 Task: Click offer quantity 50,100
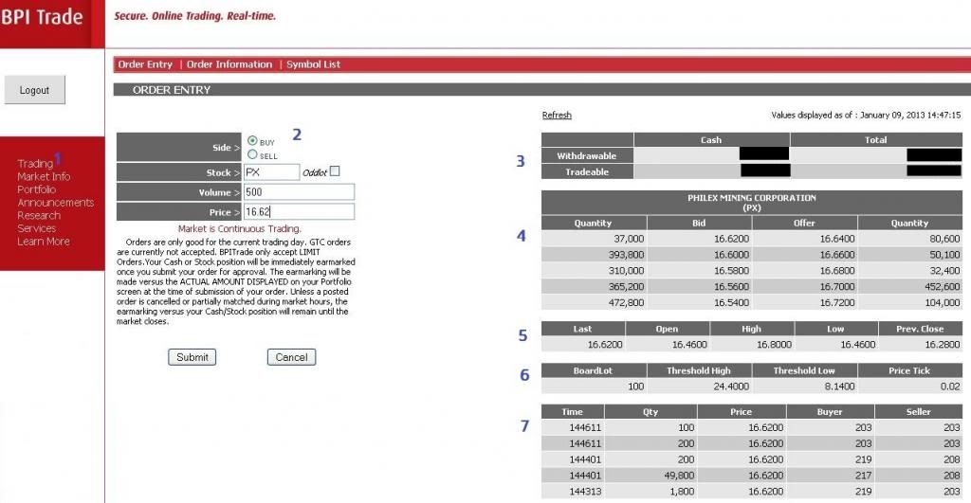945,254
